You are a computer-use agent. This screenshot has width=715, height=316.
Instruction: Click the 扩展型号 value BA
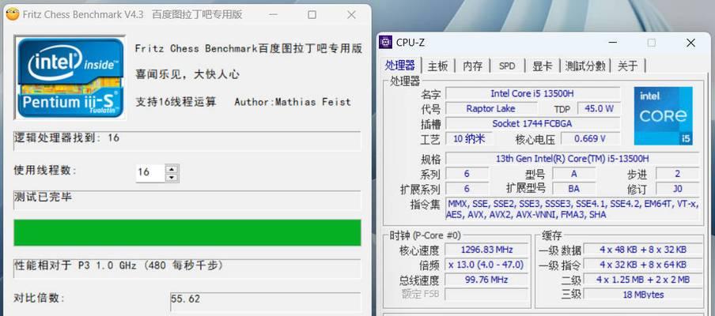(x=573, y=189)
